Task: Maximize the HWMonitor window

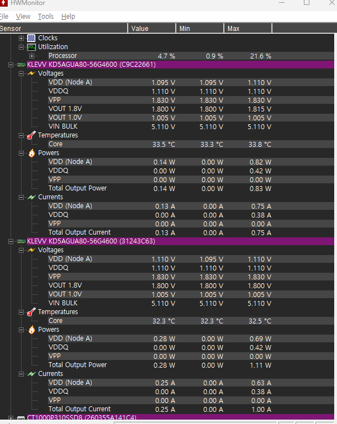Action: (307, 3)
